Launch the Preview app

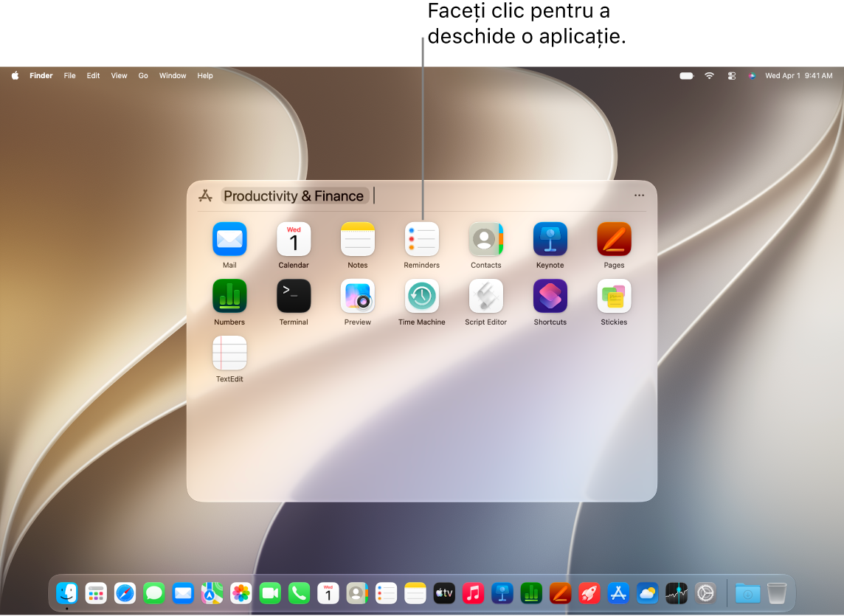357,296
